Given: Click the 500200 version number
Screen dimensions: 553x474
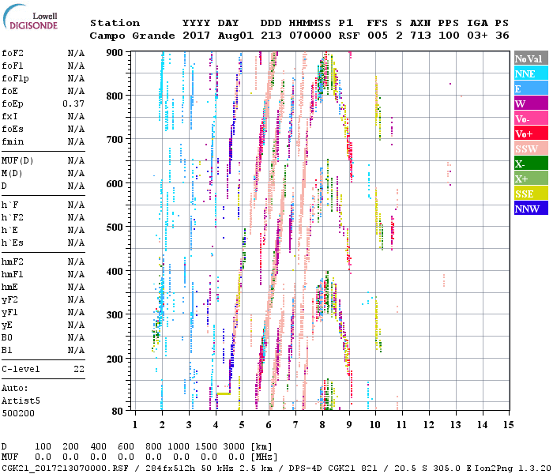Looking at the screenshot, I should [x=18, y=413].
